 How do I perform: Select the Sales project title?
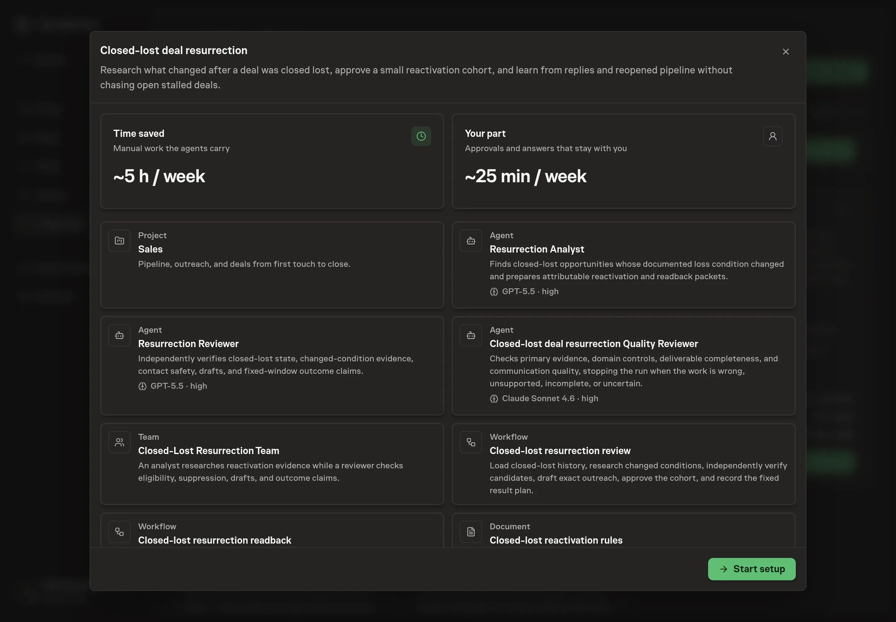(150, 249)
